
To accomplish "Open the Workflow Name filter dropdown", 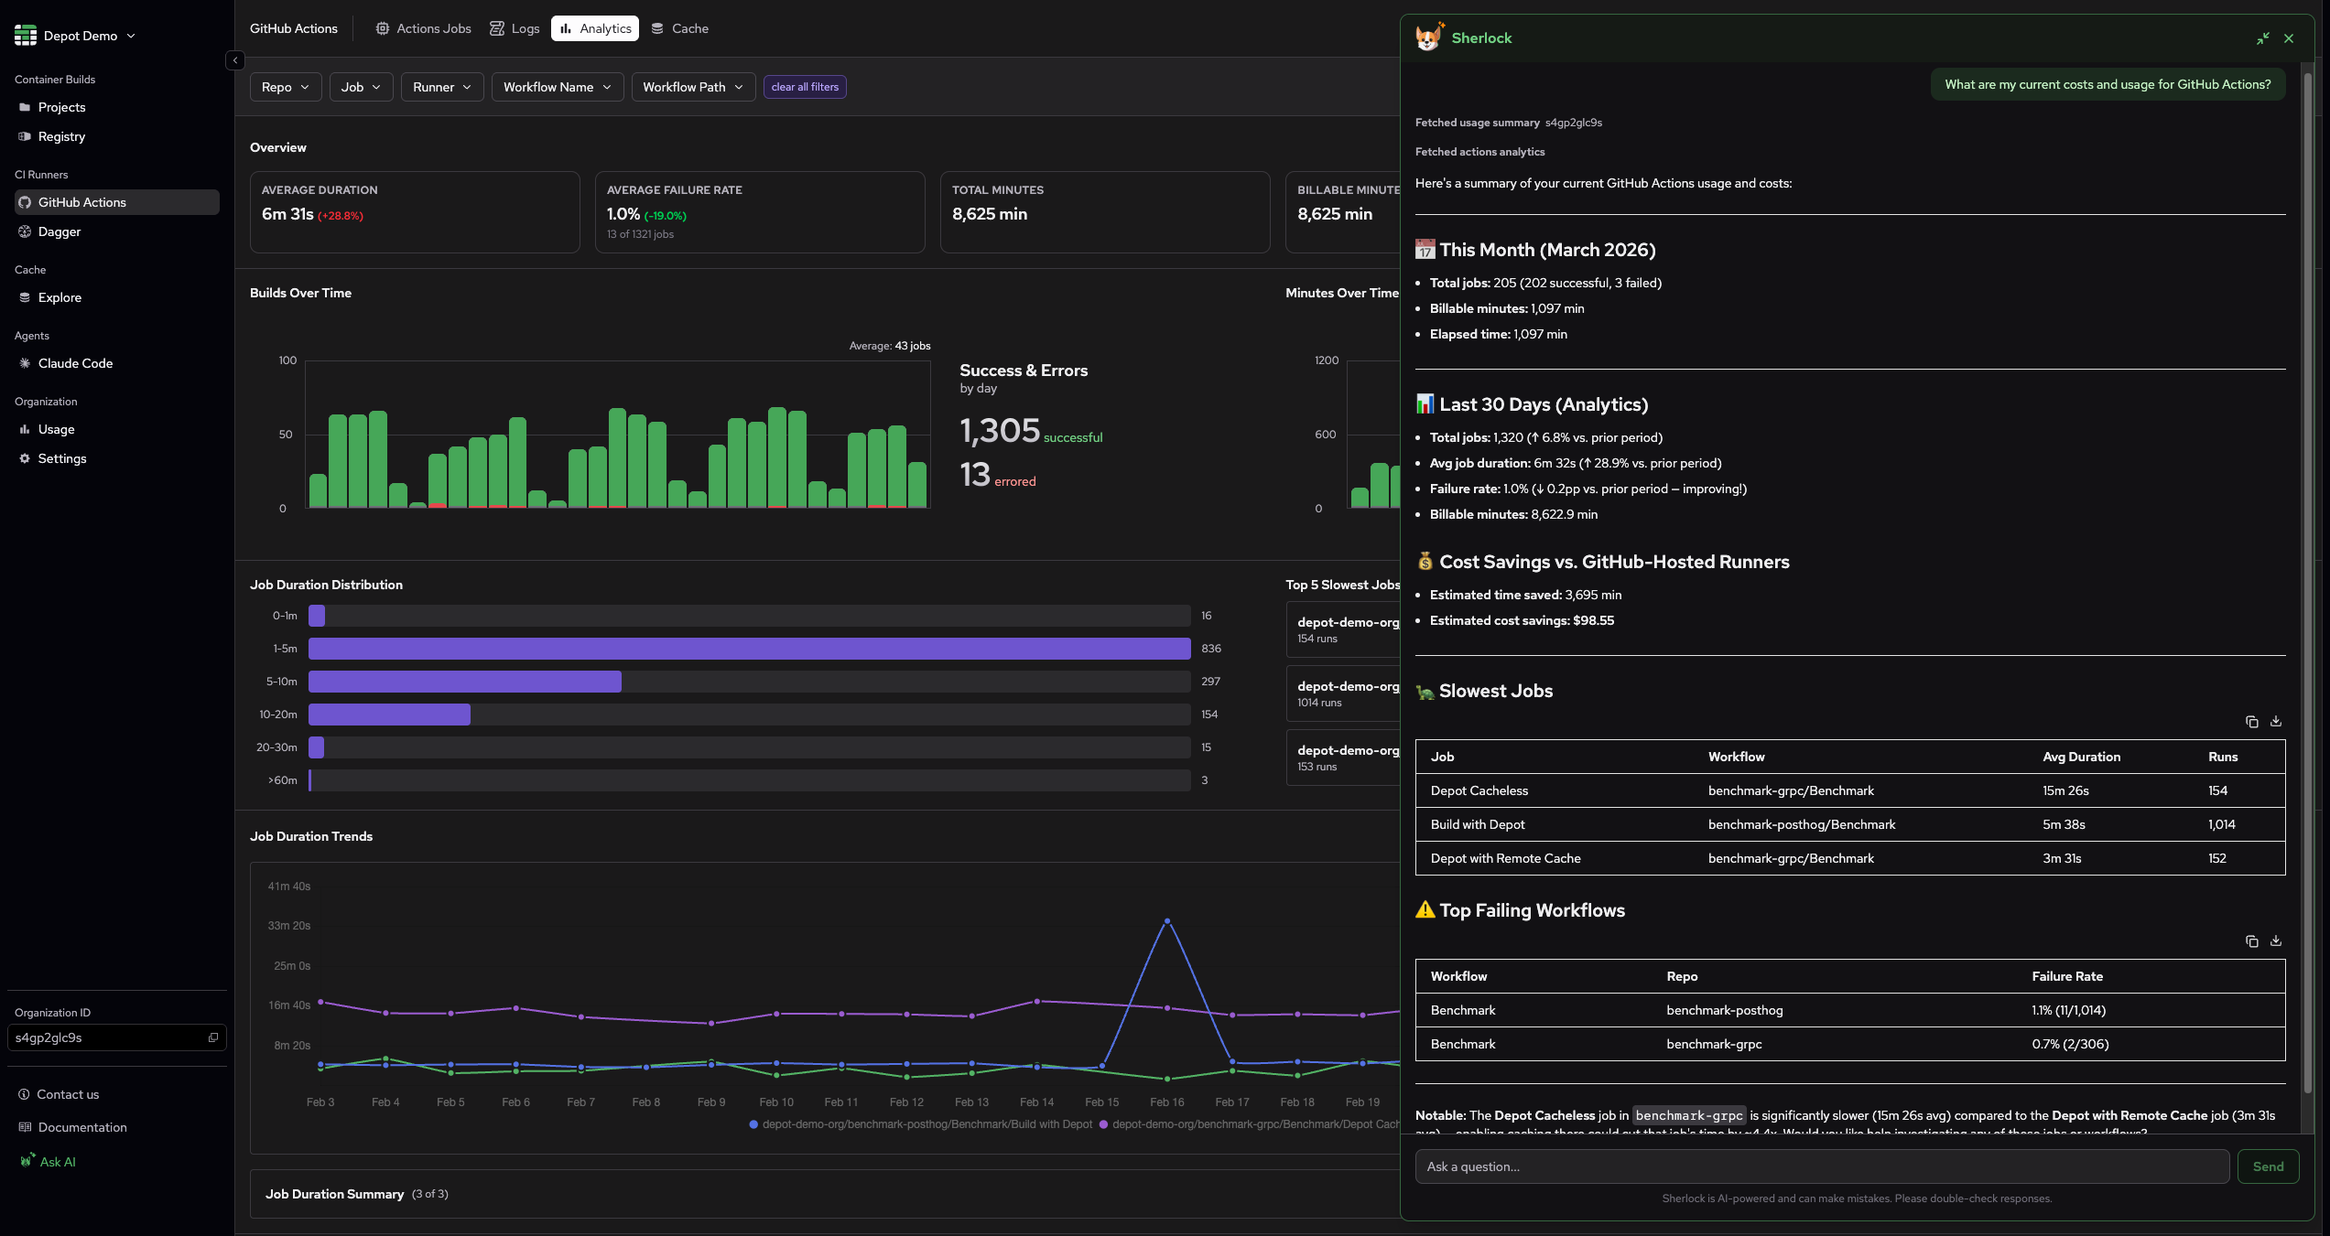I will click(x=557, y=87).
